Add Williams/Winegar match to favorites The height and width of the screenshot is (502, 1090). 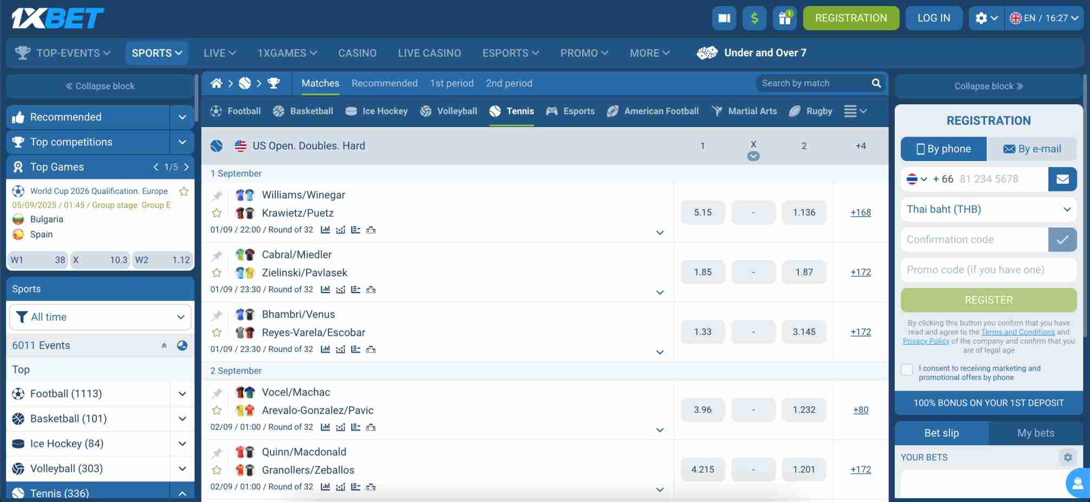217,213
